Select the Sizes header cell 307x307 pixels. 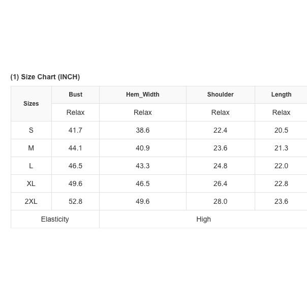pos(31,104)
